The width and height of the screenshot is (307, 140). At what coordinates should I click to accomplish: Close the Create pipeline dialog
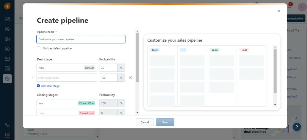[279, 11]
